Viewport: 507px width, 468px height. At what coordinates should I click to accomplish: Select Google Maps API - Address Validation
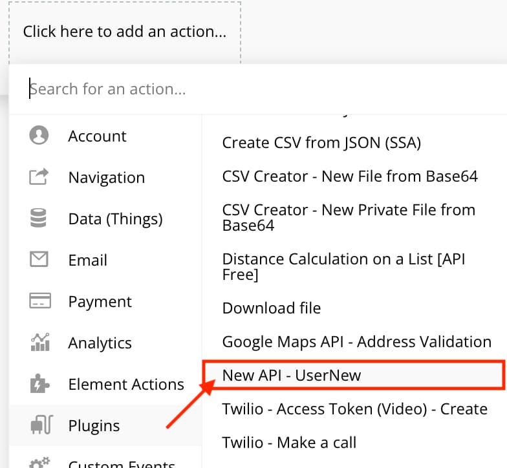click(x=357, y=341)
